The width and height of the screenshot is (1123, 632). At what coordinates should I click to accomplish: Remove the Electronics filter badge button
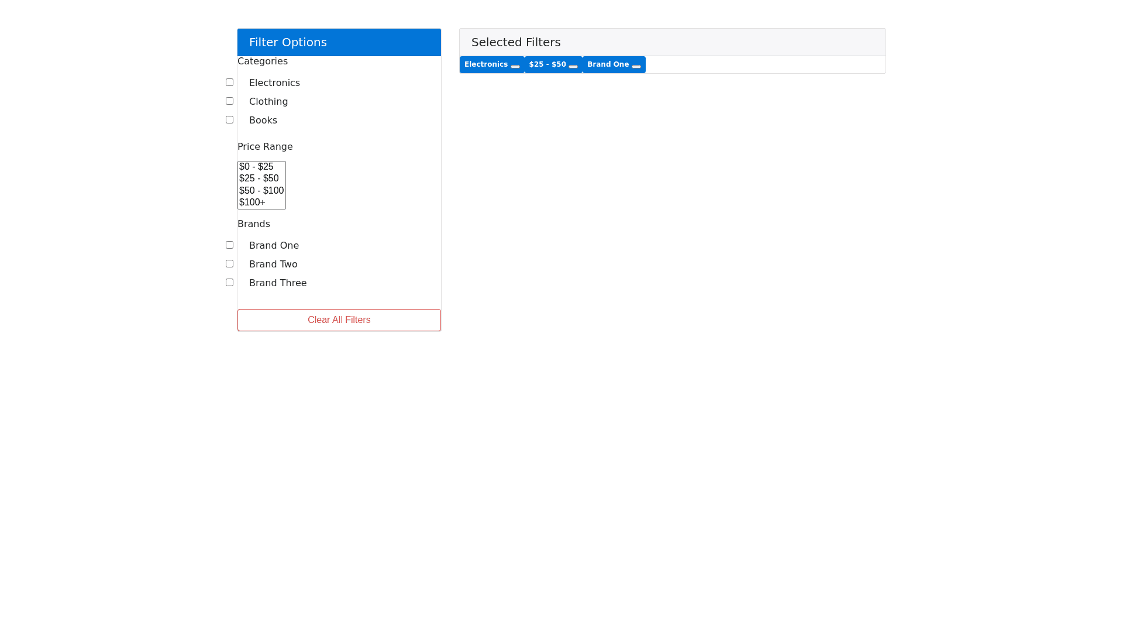click(x=515, y=66)
